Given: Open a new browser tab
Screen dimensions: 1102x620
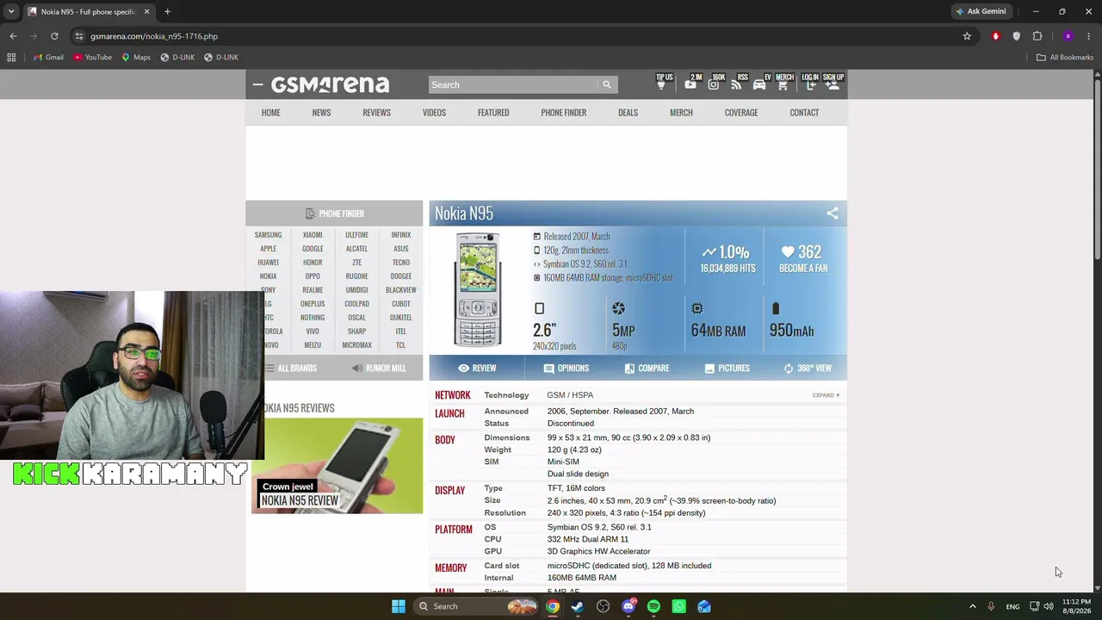Looking at the screenshot, I should pyautogui.click(x=167, y=12).
